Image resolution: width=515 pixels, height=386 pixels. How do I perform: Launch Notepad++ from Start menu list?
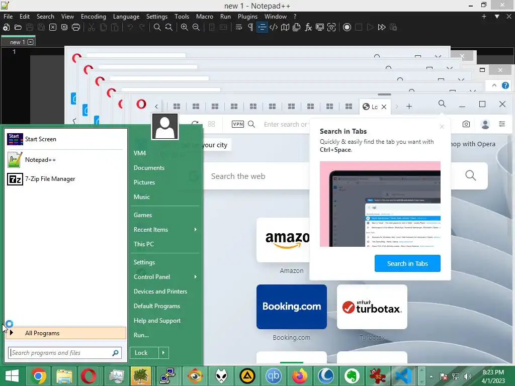(x=65, y=160)
